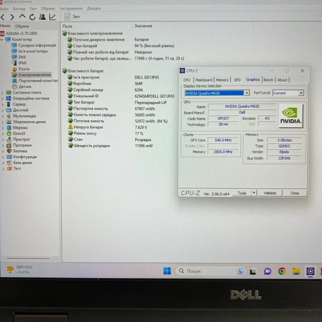Click the Значення column header
322x322 pixels.
tap(143, 26)
